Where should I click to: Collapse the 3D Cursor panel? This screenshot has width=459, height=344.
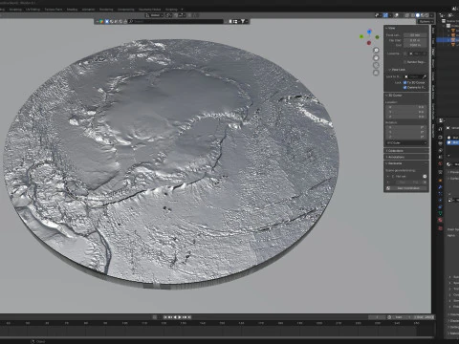point(395,96)
